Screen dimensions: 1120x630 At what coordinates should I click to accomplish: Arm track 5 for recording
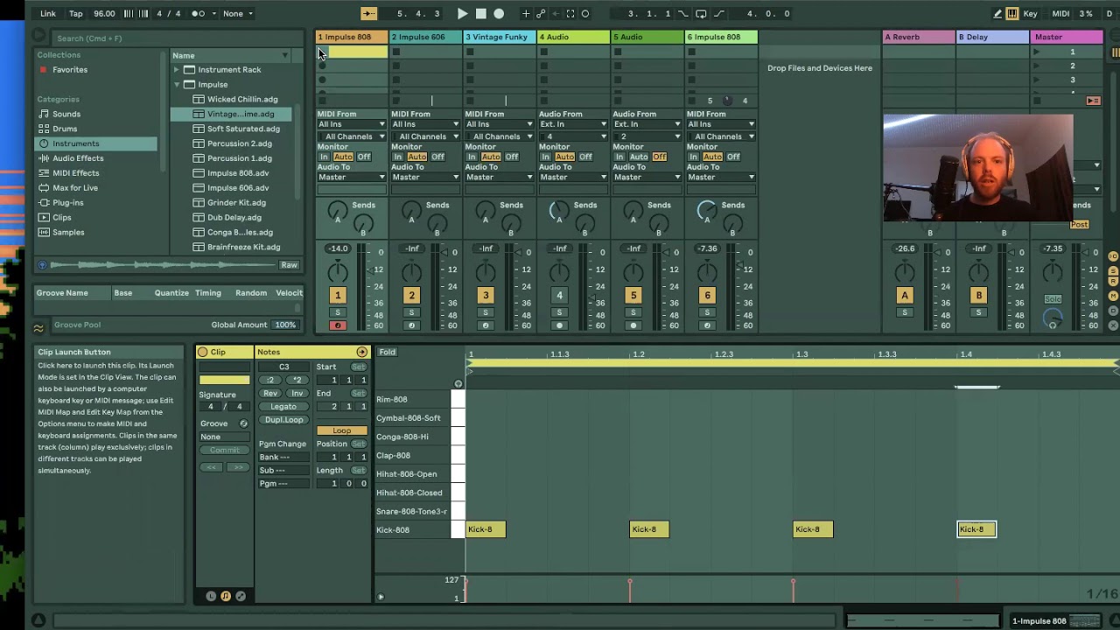633,325
